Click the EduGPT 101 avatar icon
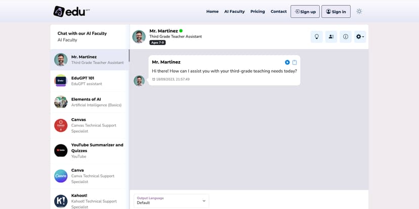This screenshot has width=419, height=209. coord(61,80)
